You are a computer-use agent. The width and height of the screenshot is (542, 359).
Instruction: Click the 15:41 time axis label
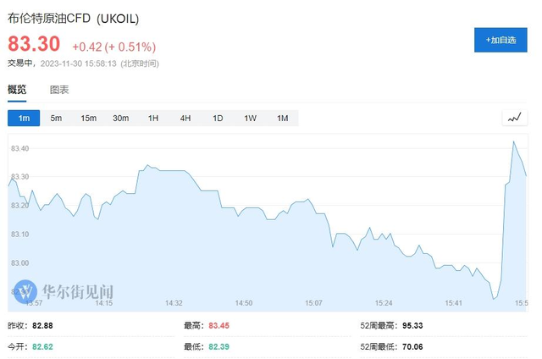tap(454, 303)
